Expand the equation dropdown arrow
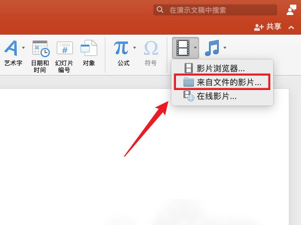The image size is (301, 225). tap(134, 47)
